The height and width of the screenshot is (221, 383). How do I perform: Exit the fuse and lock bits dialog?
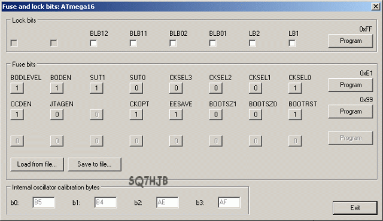click(355, 208)
